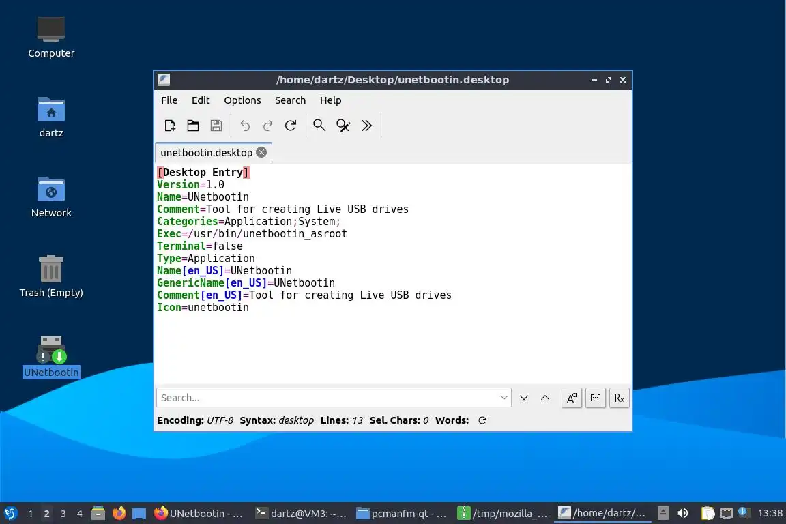This screenshot has height=524, width=786.
Task: Open the Lubuntu start menu button
Action: (10, 514)
